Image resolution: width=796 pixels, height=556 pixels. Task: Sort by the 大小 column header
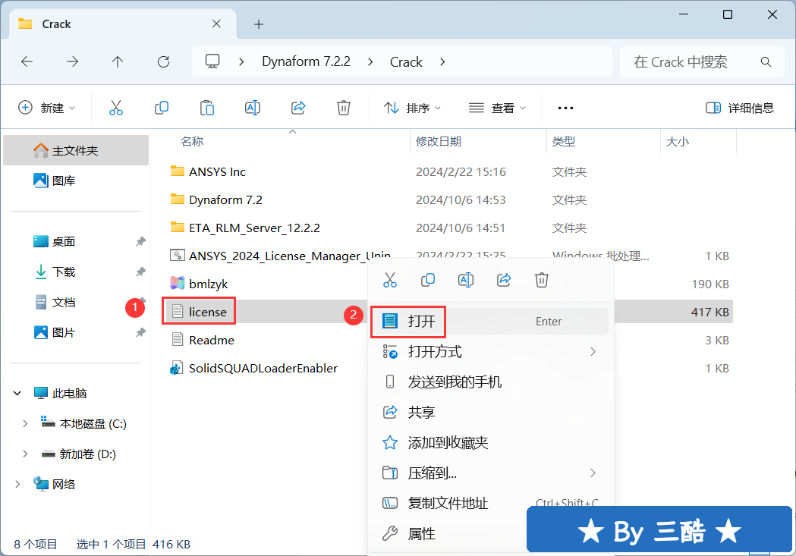(677, 142)
